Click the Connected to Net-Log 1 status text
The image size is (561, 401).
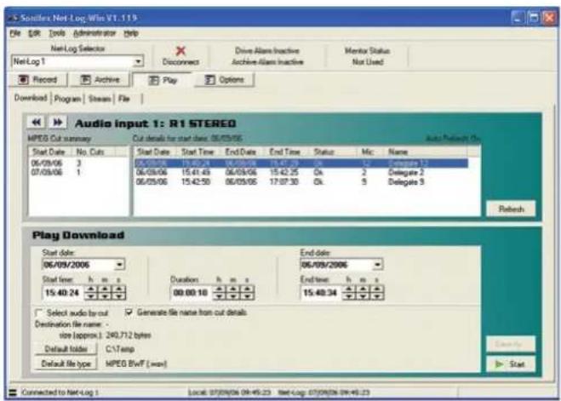(60, 392)
